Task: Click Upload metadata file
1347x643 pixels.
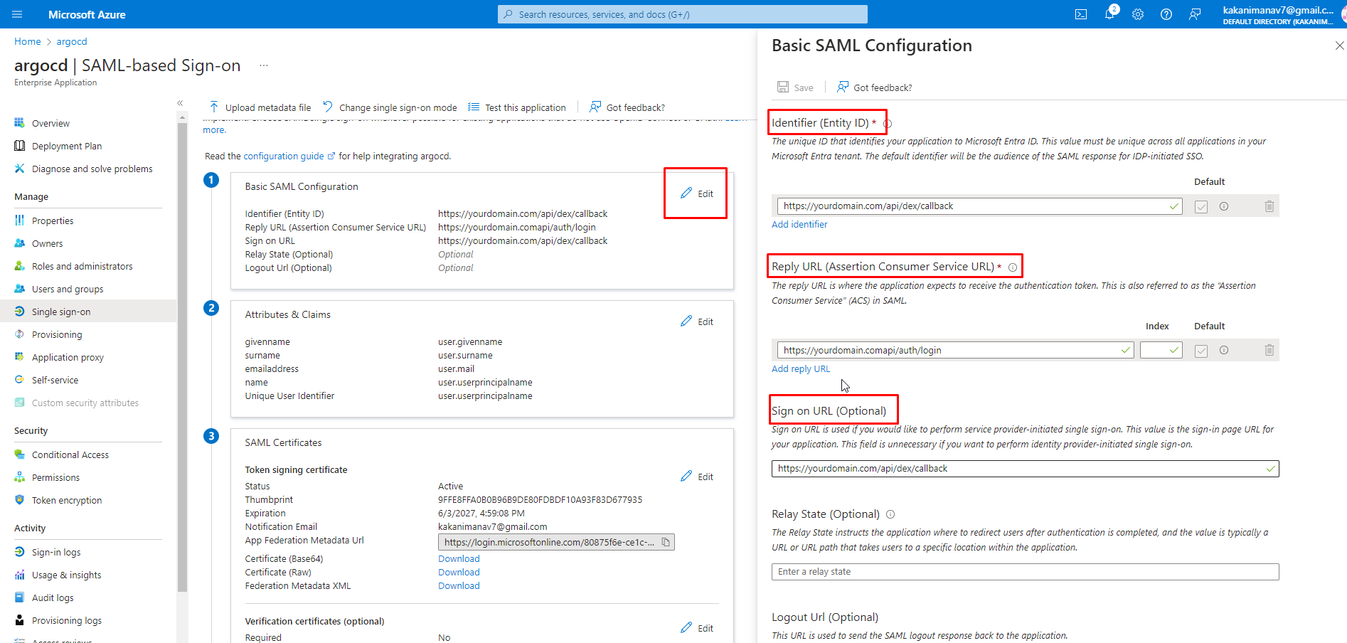Action: pyautogui.click(x=260, y=107)
